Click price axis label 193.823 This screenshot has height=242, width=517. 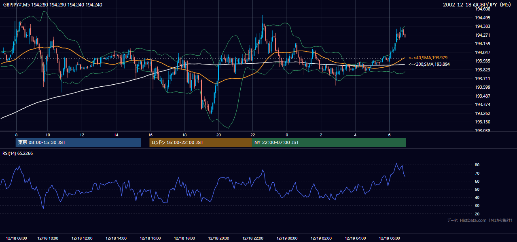(483, 70)
